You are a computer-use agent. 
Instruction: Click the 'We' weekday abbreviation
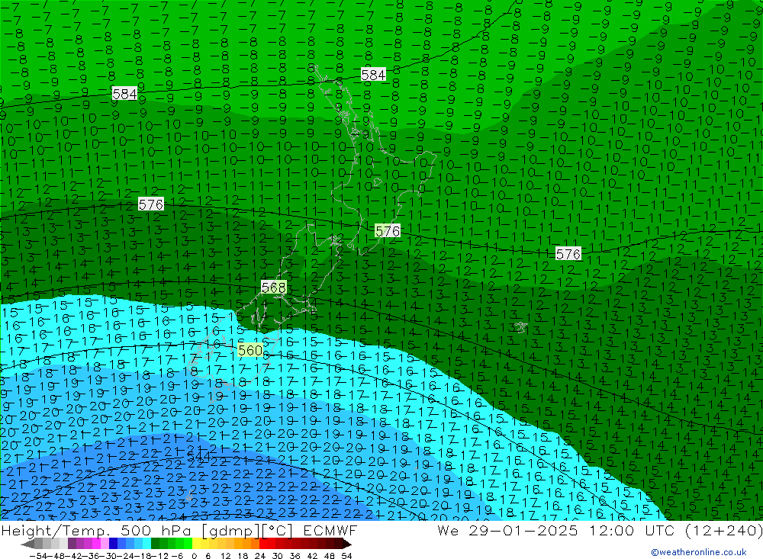pos(448,531)
